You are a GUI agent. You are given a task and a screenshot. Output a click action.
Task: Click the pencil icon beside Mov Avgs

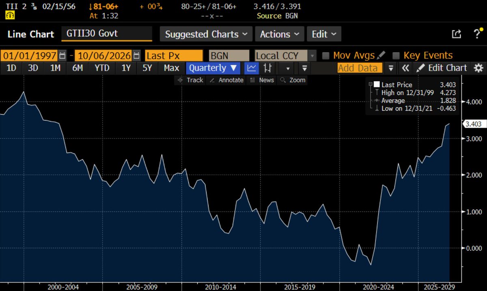(381, 55)
